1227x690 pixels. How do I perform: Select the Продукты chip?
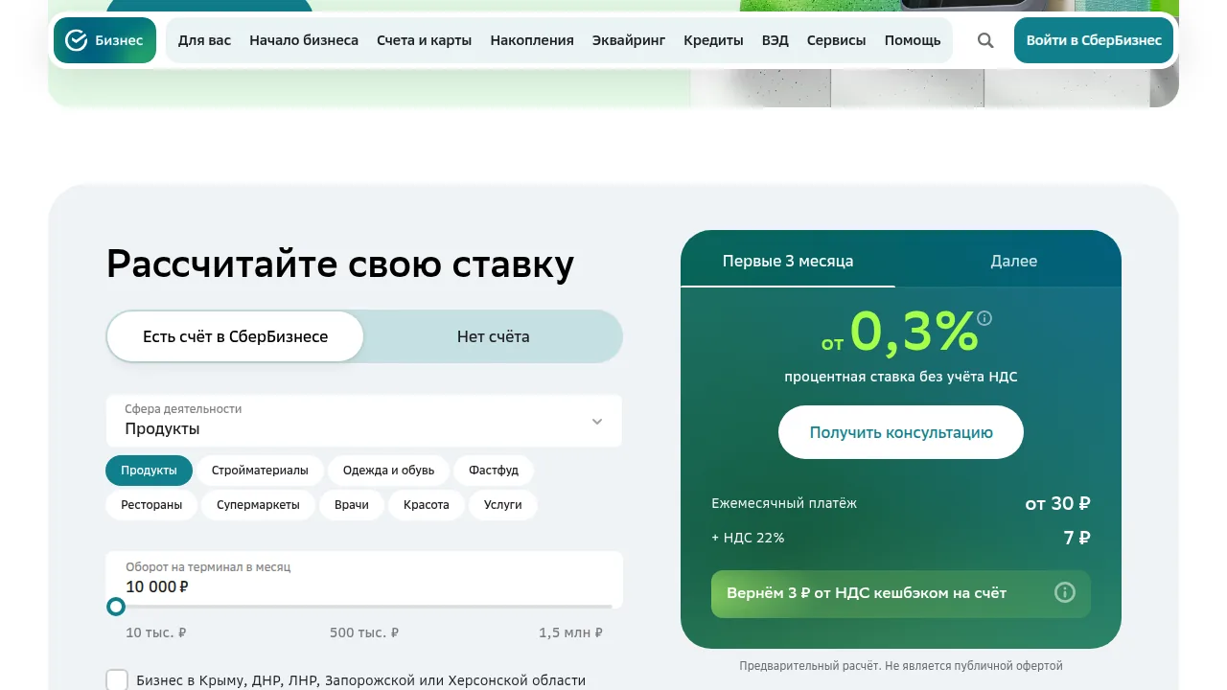click(149, 471)
